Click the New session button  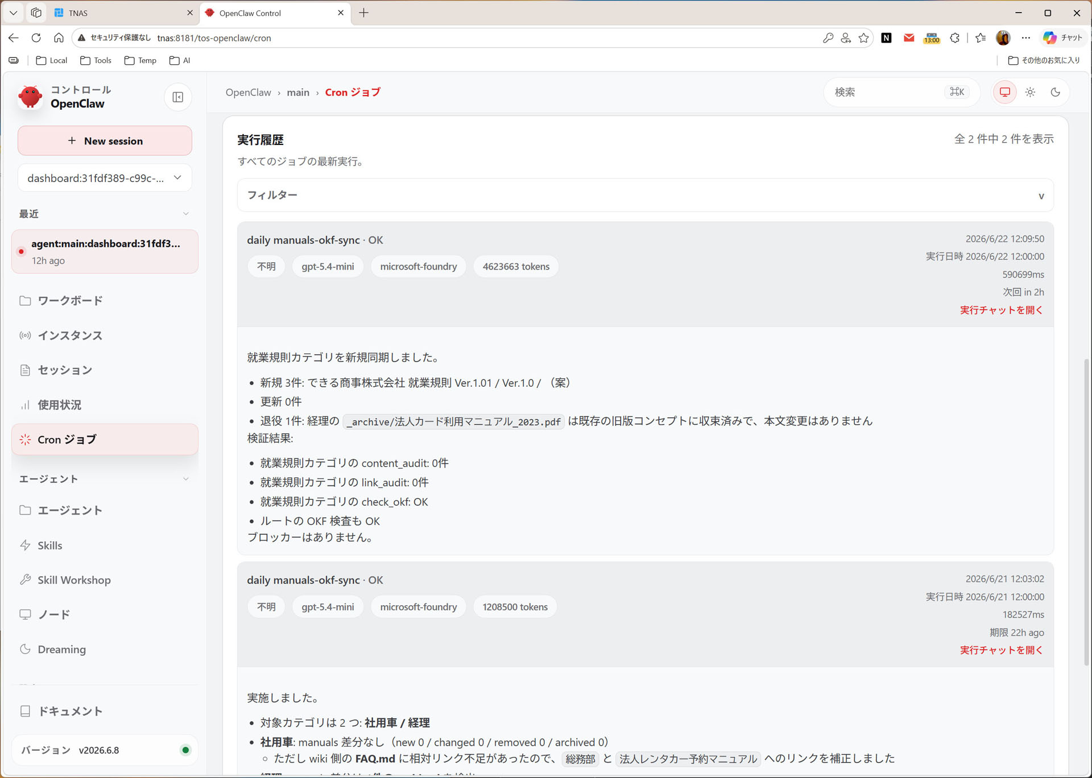[105, 141]
